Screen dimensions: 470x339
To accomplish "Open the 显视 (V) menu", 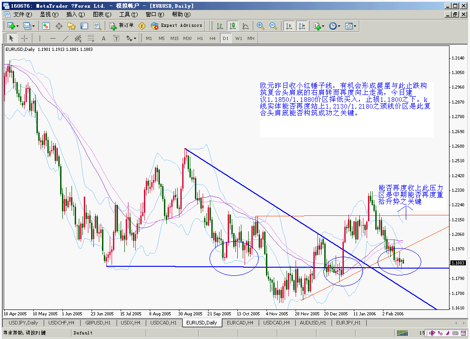I will point(49,15).
